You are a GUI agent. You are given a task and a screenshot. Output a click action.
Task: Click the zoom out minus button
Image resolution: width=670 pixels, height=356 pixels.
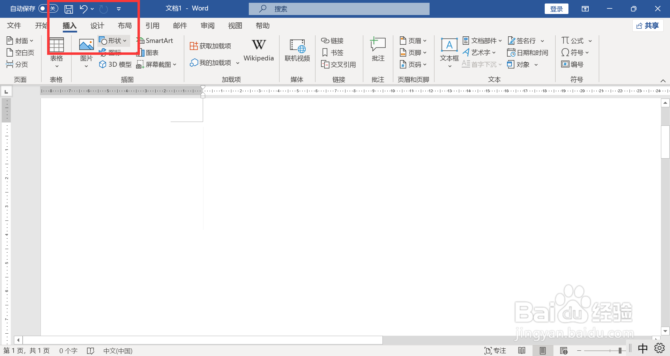point(579,350)
